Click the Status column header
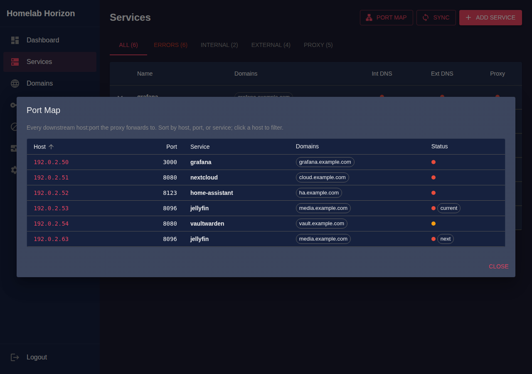 click(439, 146)
